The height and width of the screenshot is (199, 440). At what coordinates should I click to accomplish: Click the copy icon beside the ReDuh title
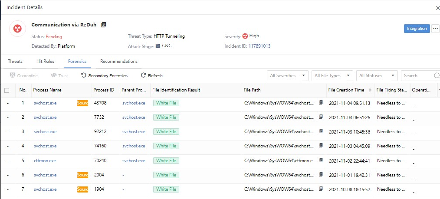[104, 25]
